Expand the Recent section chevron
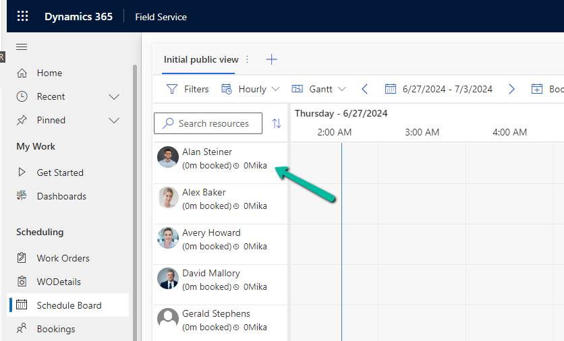Screen dimensions: 564x341 pos(114,97)
